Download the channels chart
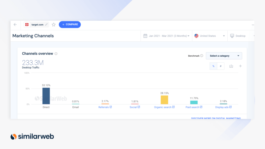 (231, 66)
